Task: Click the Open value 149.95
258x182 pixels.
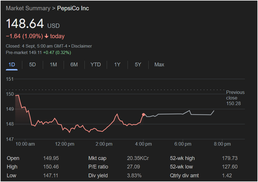Action: pyautogui.click(x=51, y=158)
